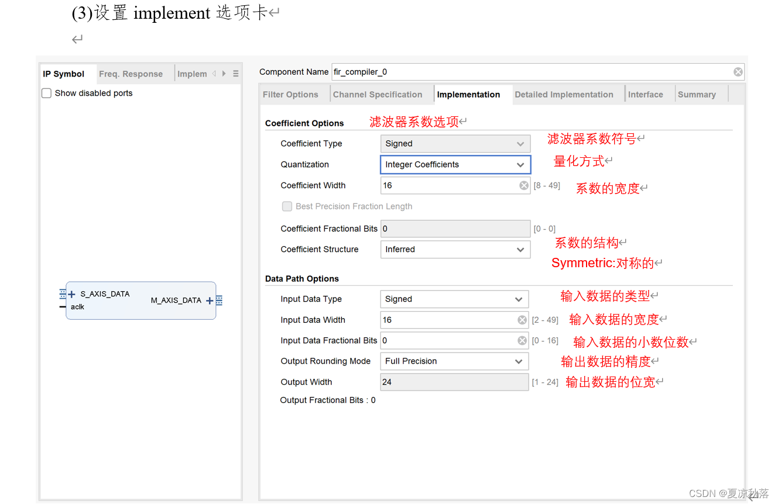778x504 pixels.
Task: Click right tab scroll arrow
Action: pos(224,74)
